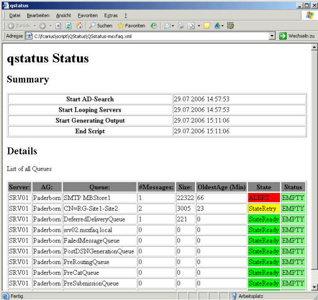Click the Start Generating Output label

90,121
